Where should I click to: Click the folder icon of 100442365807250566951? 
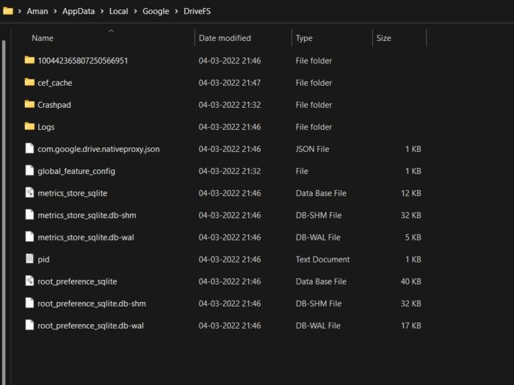click(x=29, y=60)
